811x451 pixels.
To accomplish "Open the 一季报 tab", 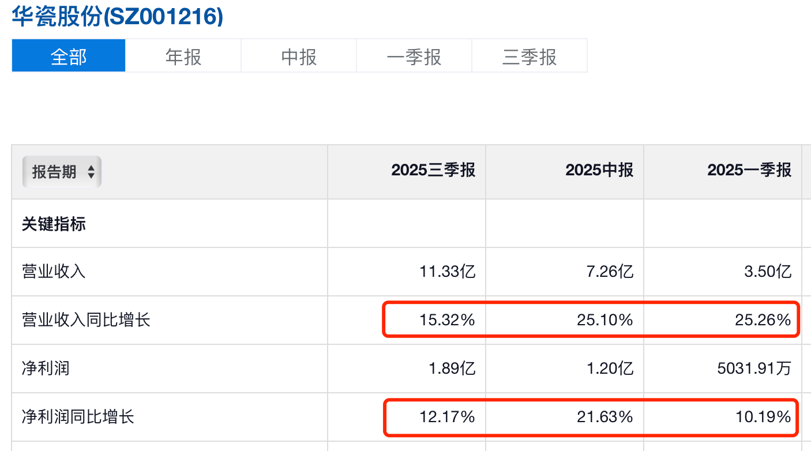I will click(414, 57).
